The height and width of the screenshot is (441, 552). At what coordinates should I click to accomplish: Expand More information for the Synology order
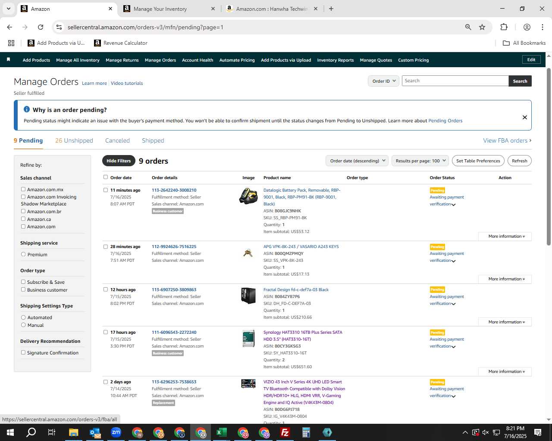[505, 372]
